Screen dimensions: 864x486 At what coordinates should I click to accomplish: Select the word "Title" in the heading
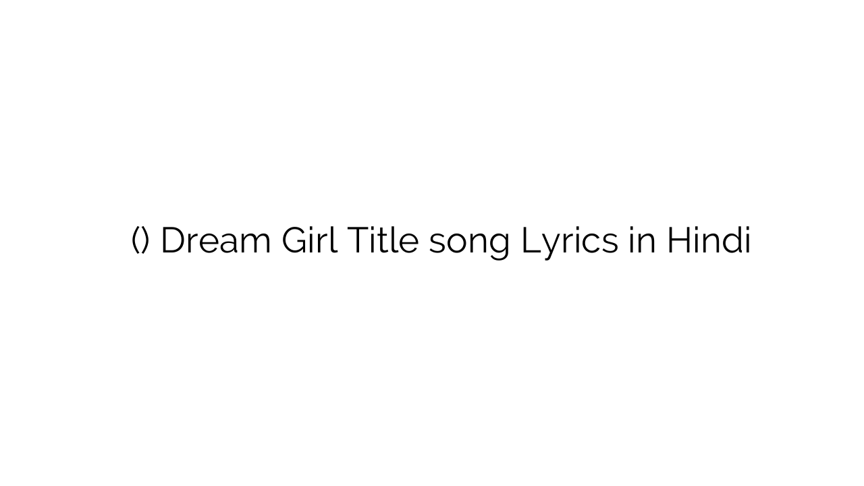coord(383,240)
